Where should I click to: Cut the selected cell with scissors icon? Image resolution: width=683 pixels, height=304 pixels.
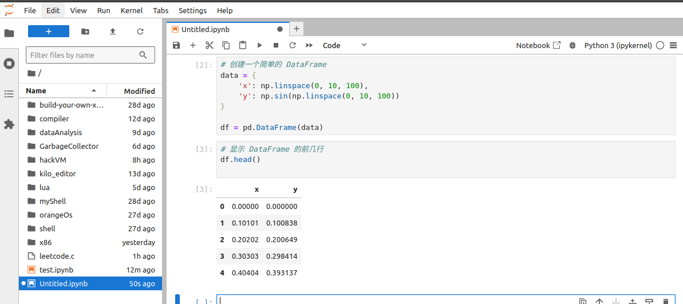tap(210, 45)
